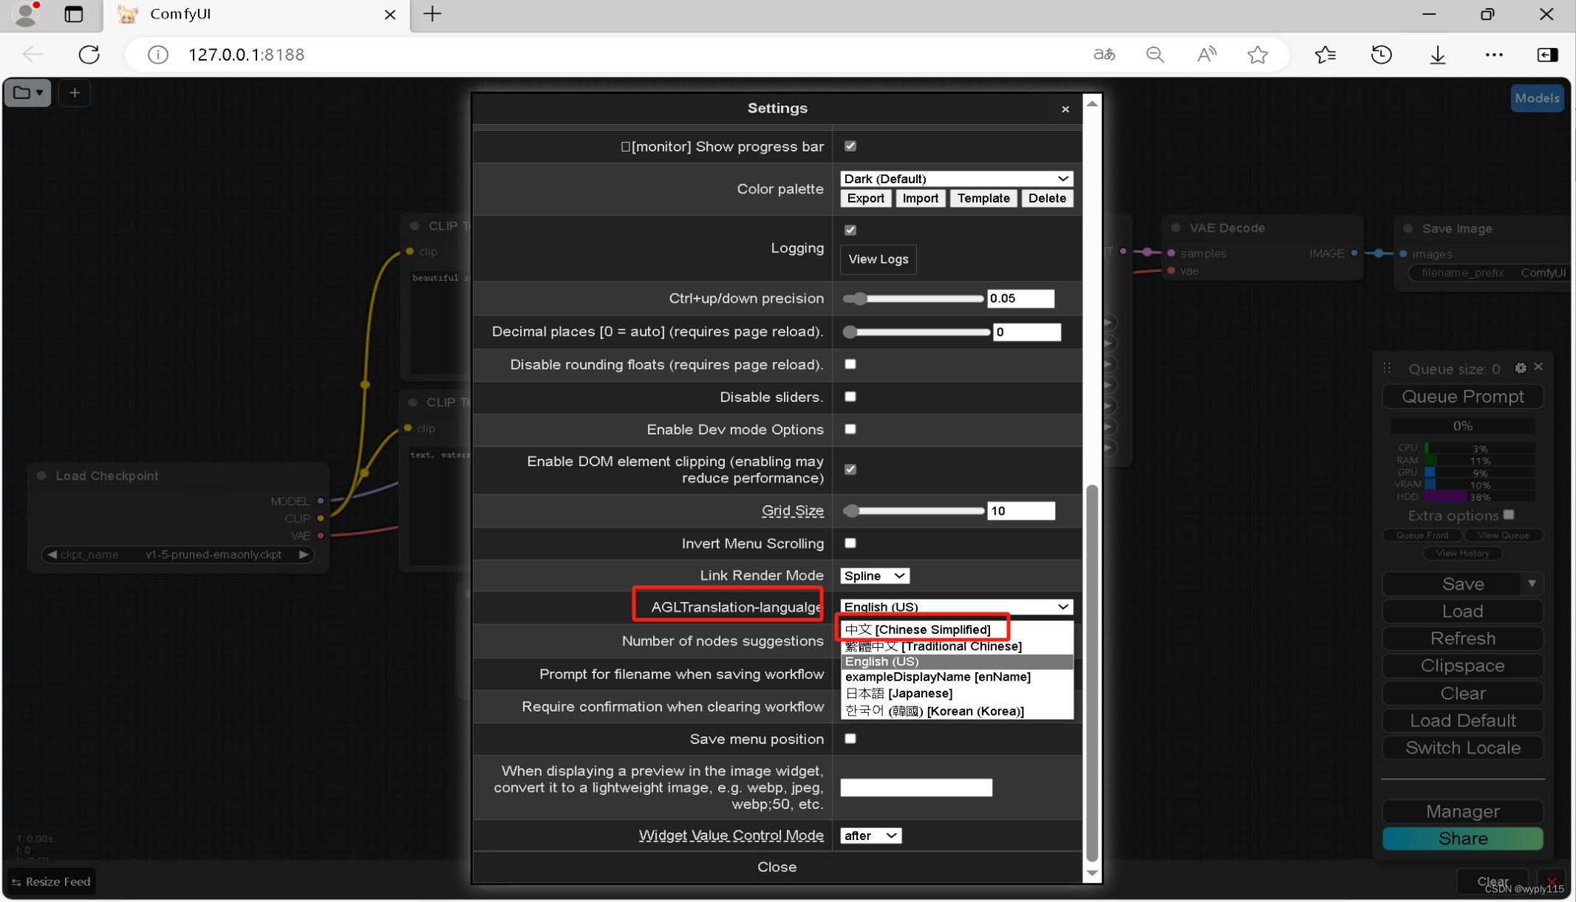The width and height of the screenshot is (1576, 902).
Task: Open queue settings gear icon
Action: tap(1520, 368)
